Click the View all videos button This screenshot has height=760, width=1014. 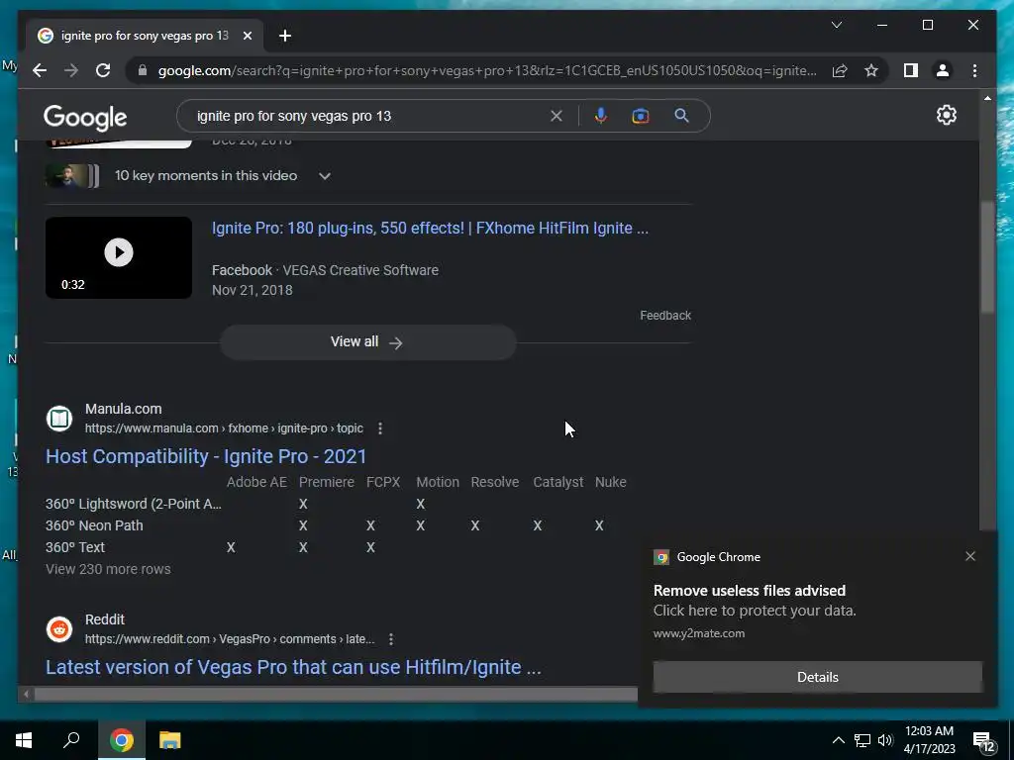click(x=367, y=341)
